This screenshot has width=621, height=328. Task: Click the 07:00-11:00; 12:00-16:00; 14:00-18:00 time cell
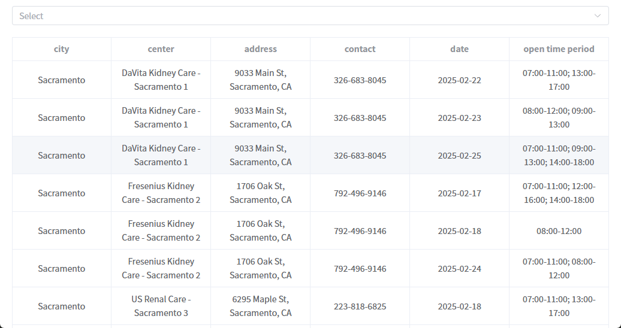(559, 193)
